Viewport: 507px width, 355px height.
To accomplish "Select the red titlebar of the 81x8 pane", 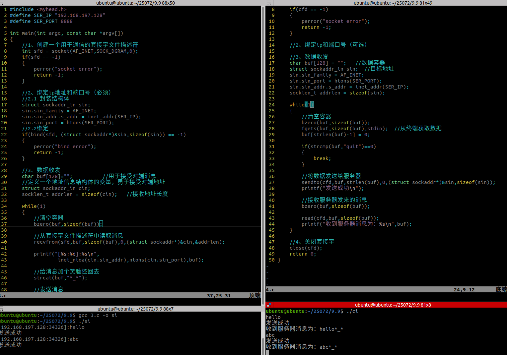I will tap(386, 305).
